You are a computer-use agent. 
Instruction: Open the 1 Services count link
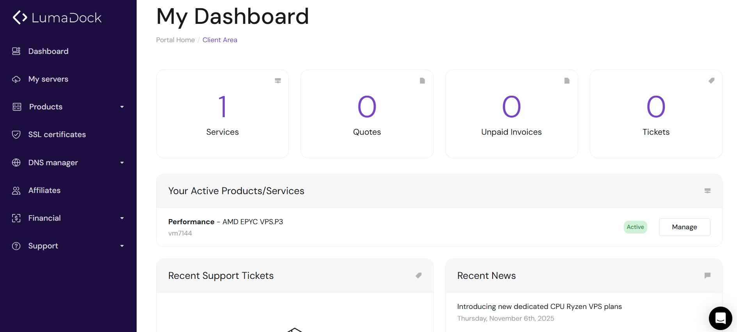(223, 107)
